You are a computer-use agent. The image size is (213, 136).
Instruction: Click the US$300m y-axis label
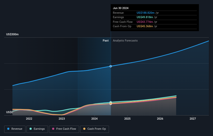12,34
